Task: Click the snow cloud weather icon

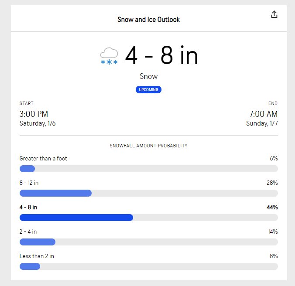Action: pyautogui.click(x=109, y=56)
